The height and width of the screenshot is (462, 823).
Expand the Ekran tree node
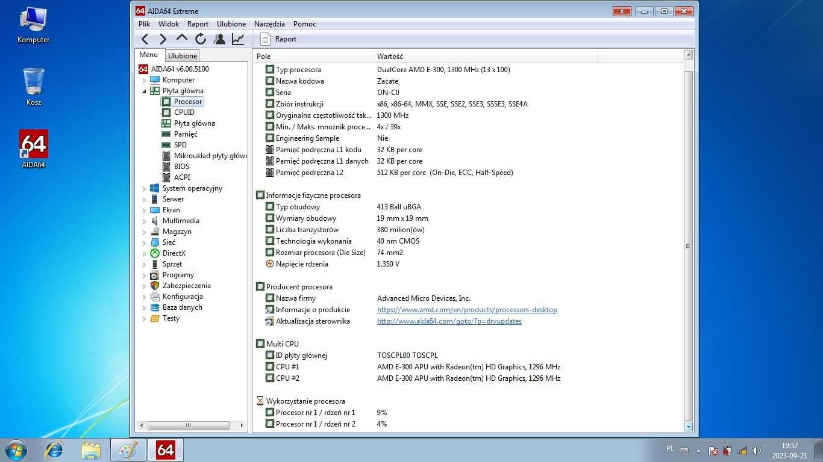click(144, 210)
